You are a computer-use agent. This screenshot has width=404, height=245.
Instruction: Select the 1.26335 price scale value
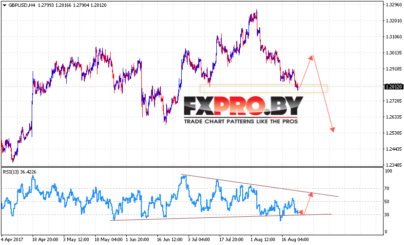(x=394, y=117)
